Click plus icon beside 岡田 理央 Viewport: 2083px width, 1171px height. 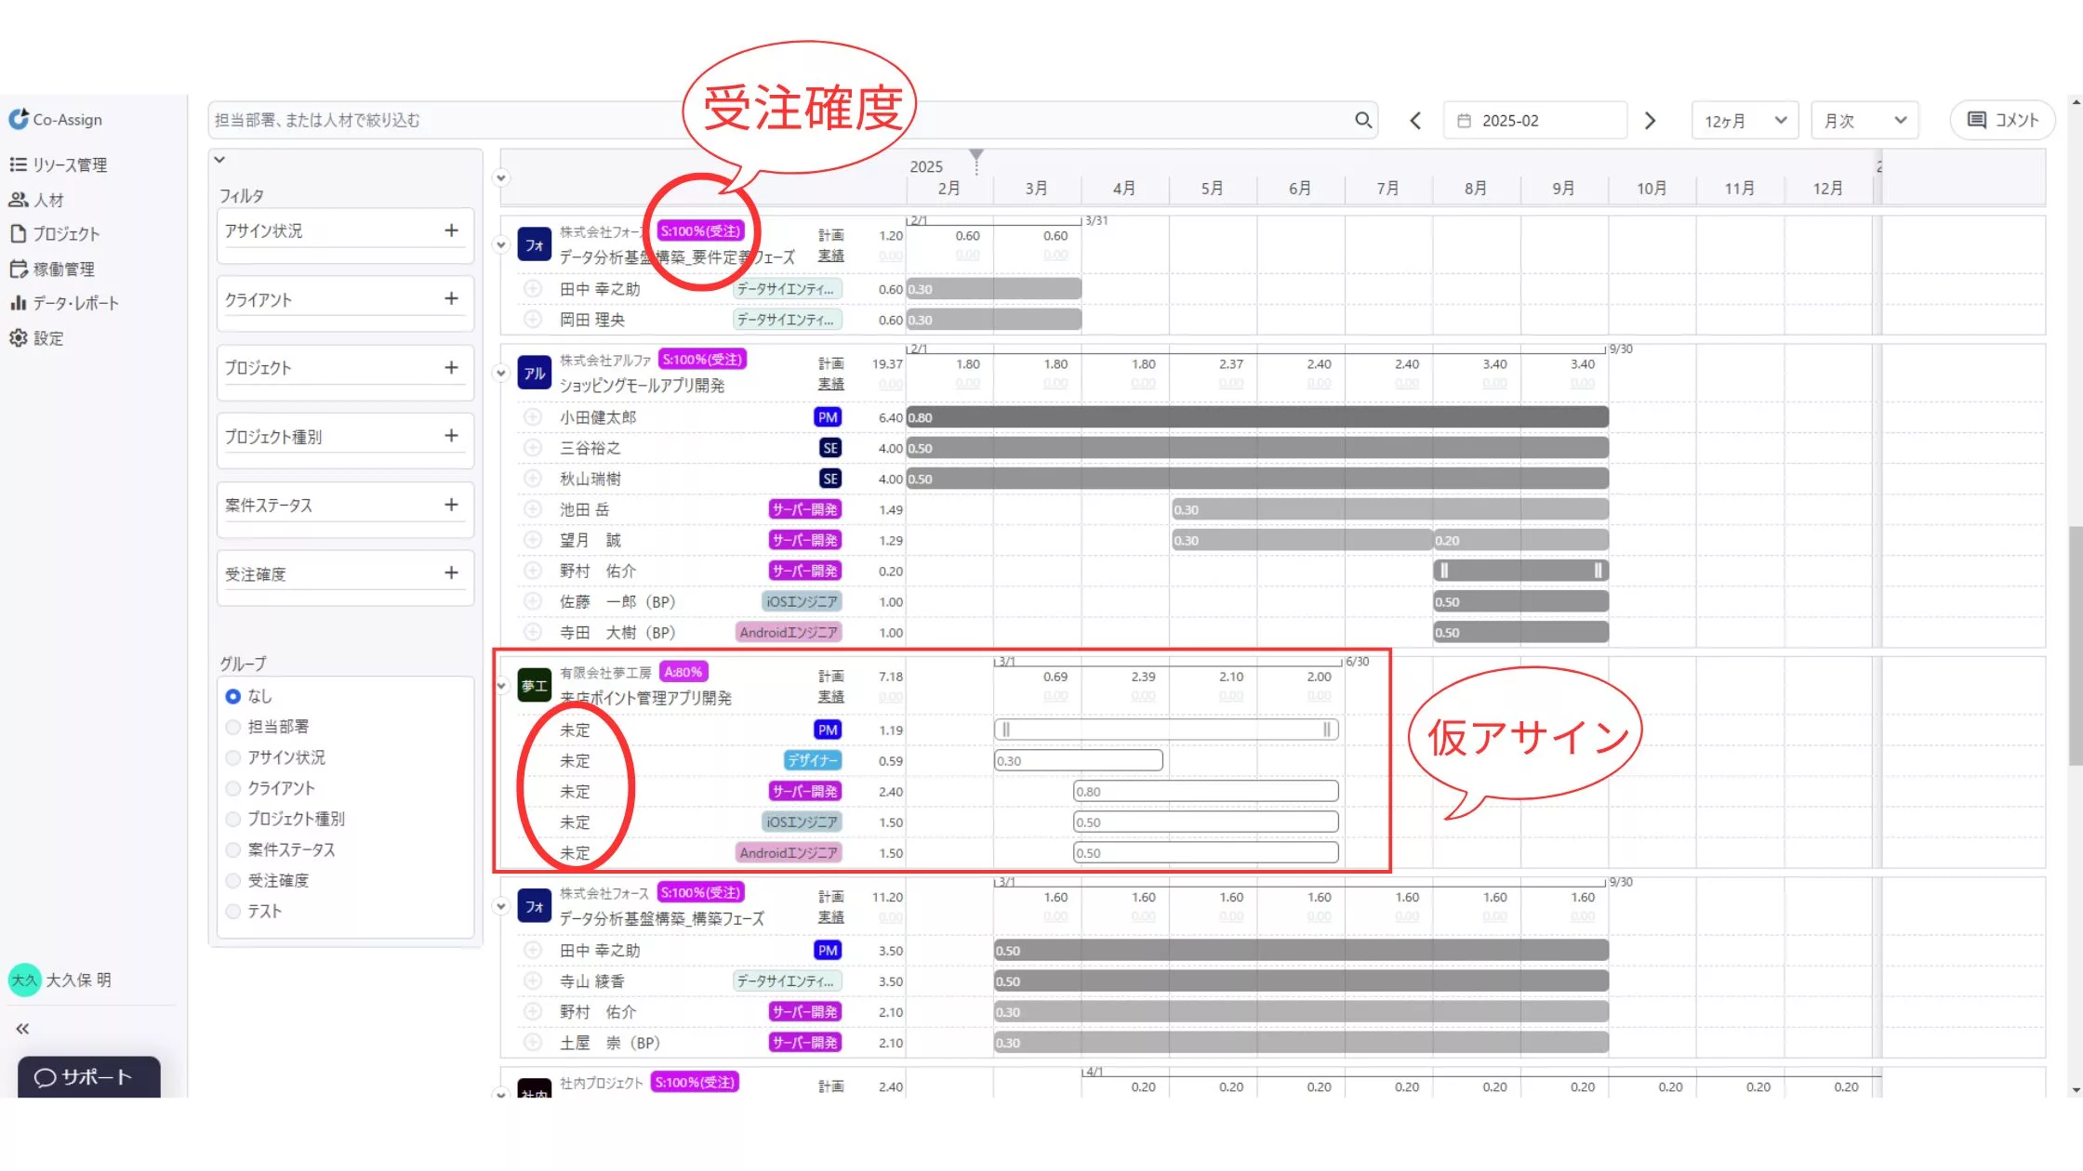coord(533,320)
